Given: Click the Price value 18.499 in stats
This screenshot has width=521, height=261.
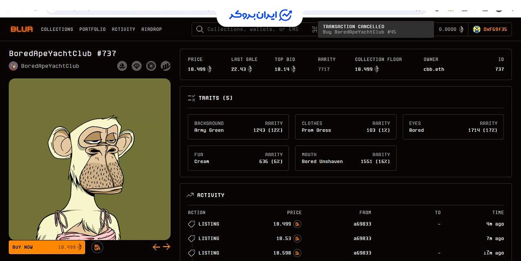Looking at the screenshot, I should tap(197, 69).
